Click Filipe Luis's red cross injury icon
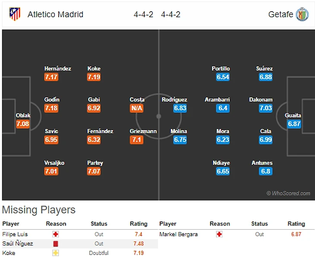Viewport: 315px width, 258px height. point(56,234)
